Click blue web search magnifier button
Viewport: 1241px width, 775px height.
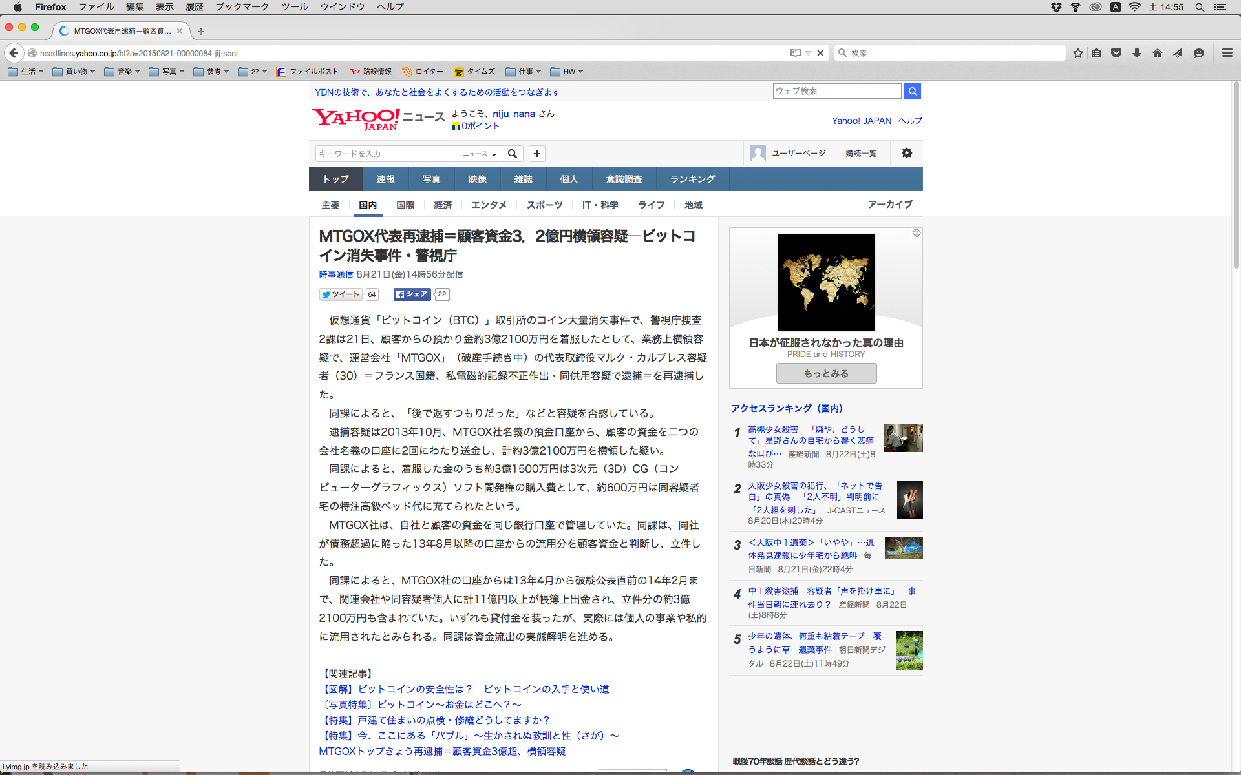(913, 91)
